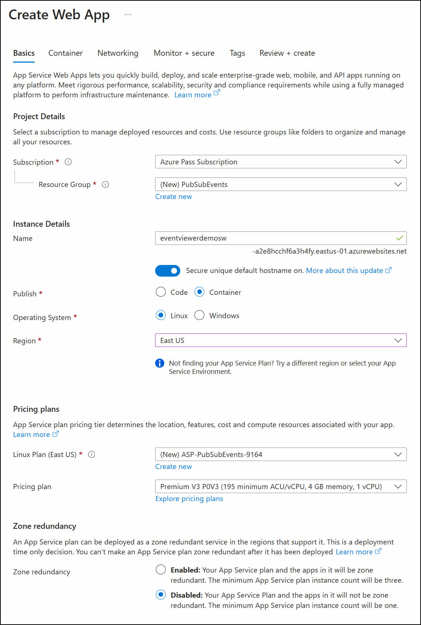421x625 pixels.
Task: Enable zone redundancy option
Action: [x=161, y=570]
